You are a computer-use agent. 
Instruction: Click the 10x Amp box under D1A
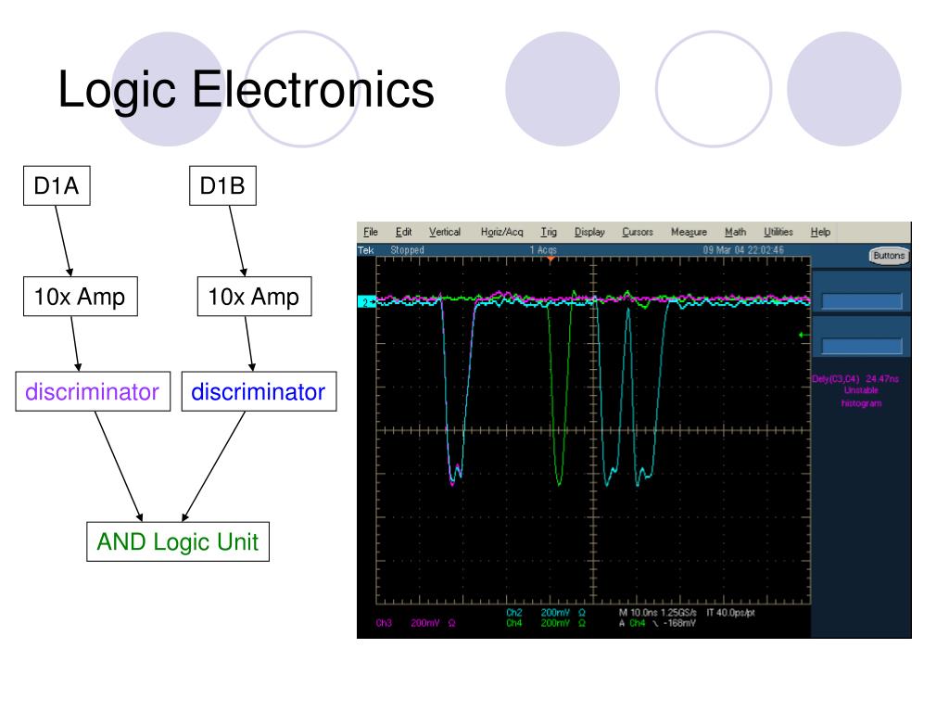tap(81, 297)
